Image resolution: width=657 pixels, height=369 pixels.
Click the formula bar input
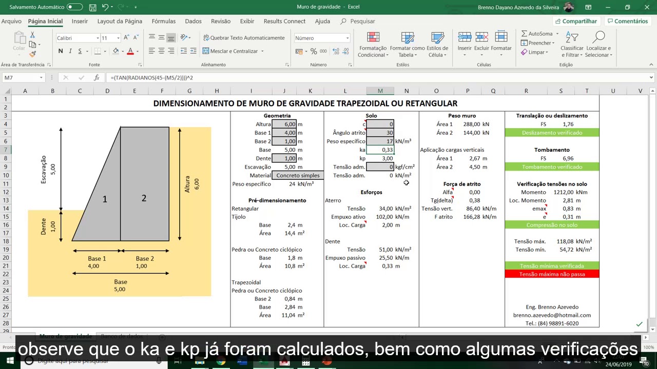pyautogui.click(x=377, y=77)
